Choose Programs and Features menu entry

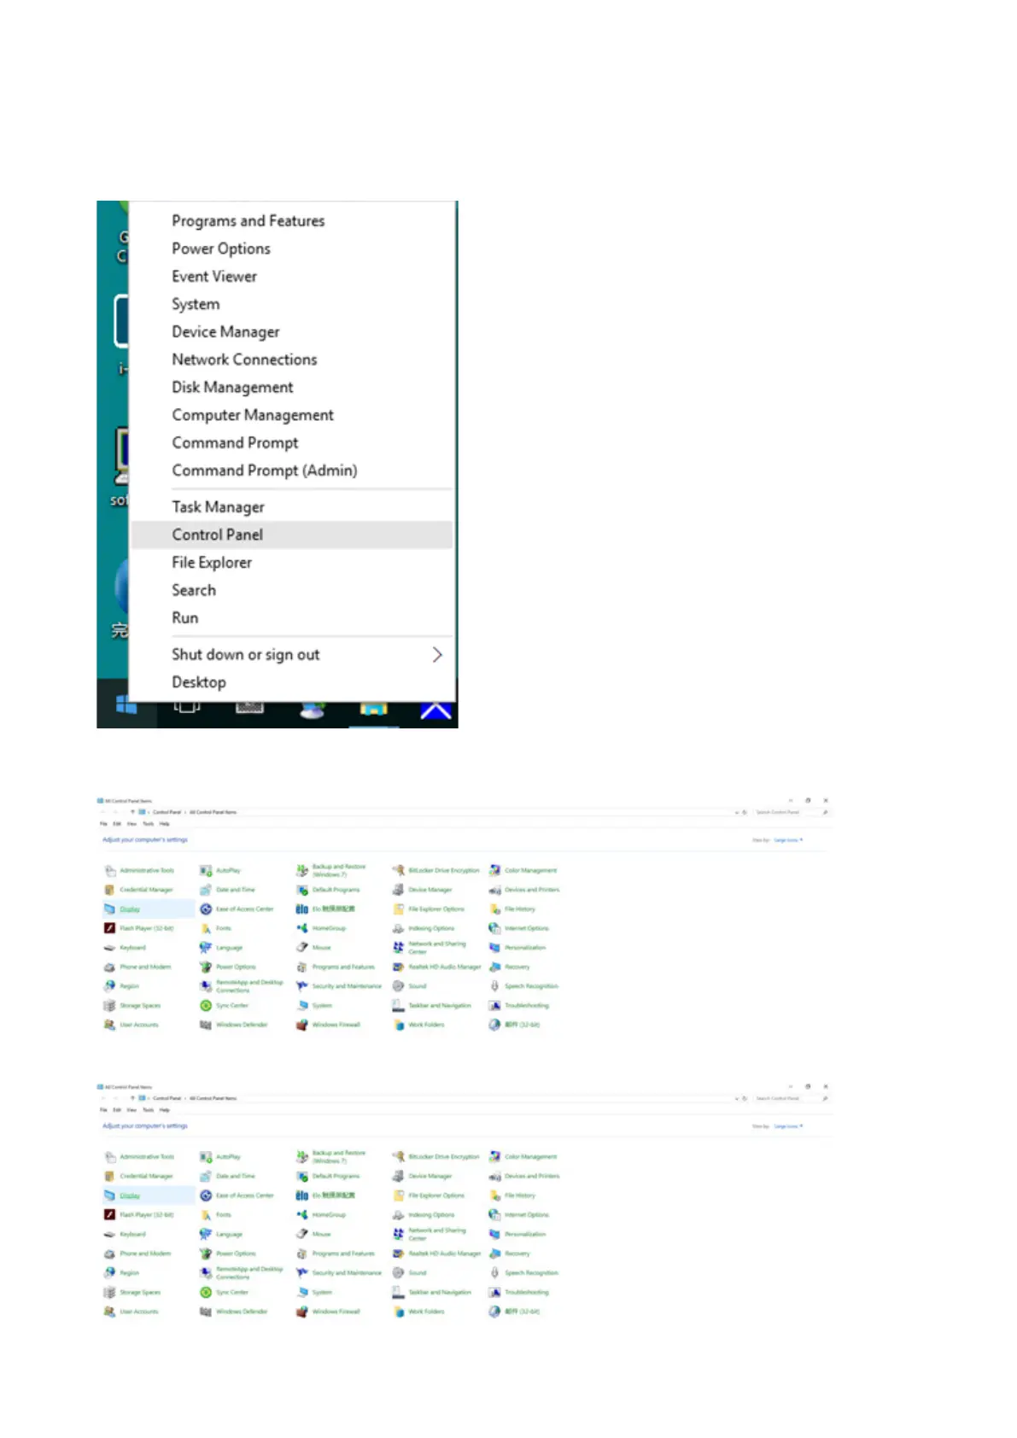point(248,221)
